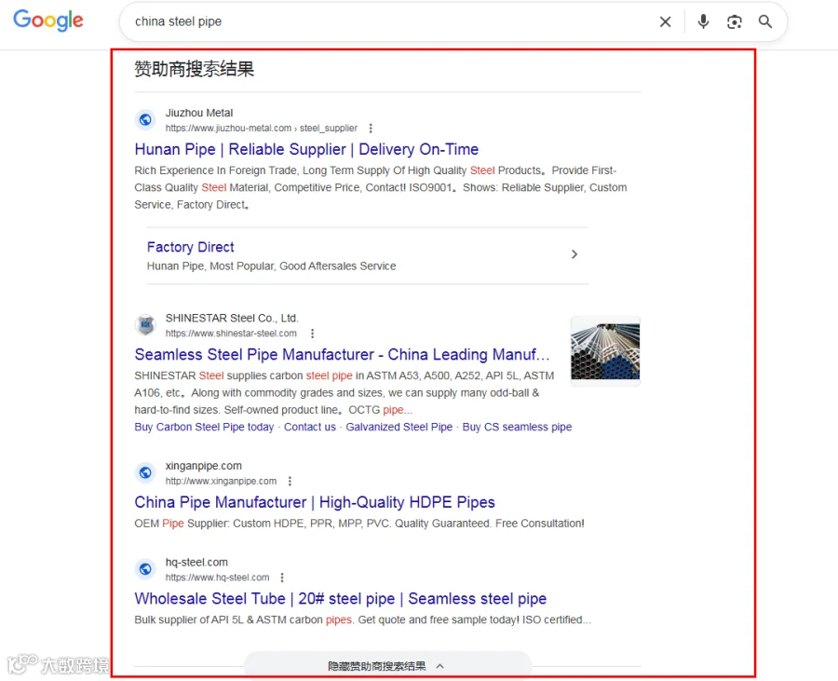Open the hq-steel.com three-dot menu

click(x=282, y=578)
